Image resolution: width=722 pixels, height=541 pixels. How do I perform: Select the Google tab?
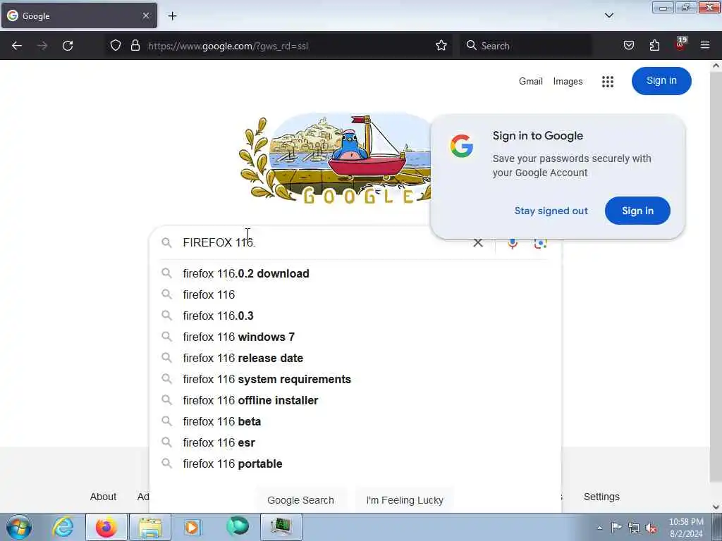[x=79, y=15]
